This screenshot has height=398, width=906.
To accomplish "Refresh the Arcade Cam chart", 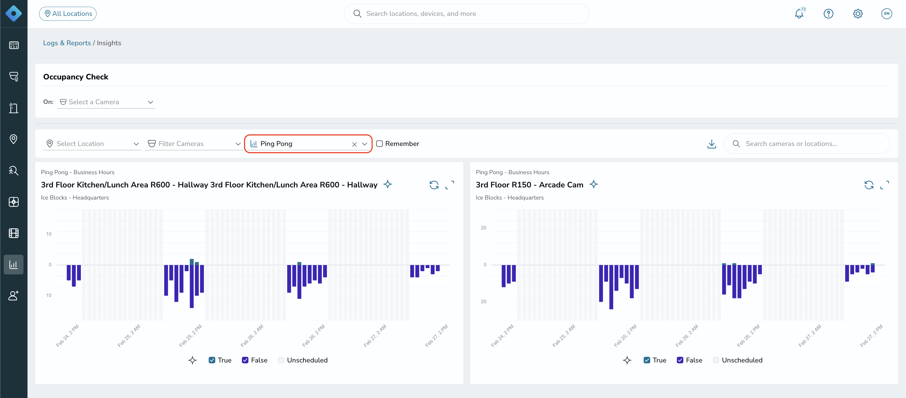I will pyautogui.click(x=869, y=185).
